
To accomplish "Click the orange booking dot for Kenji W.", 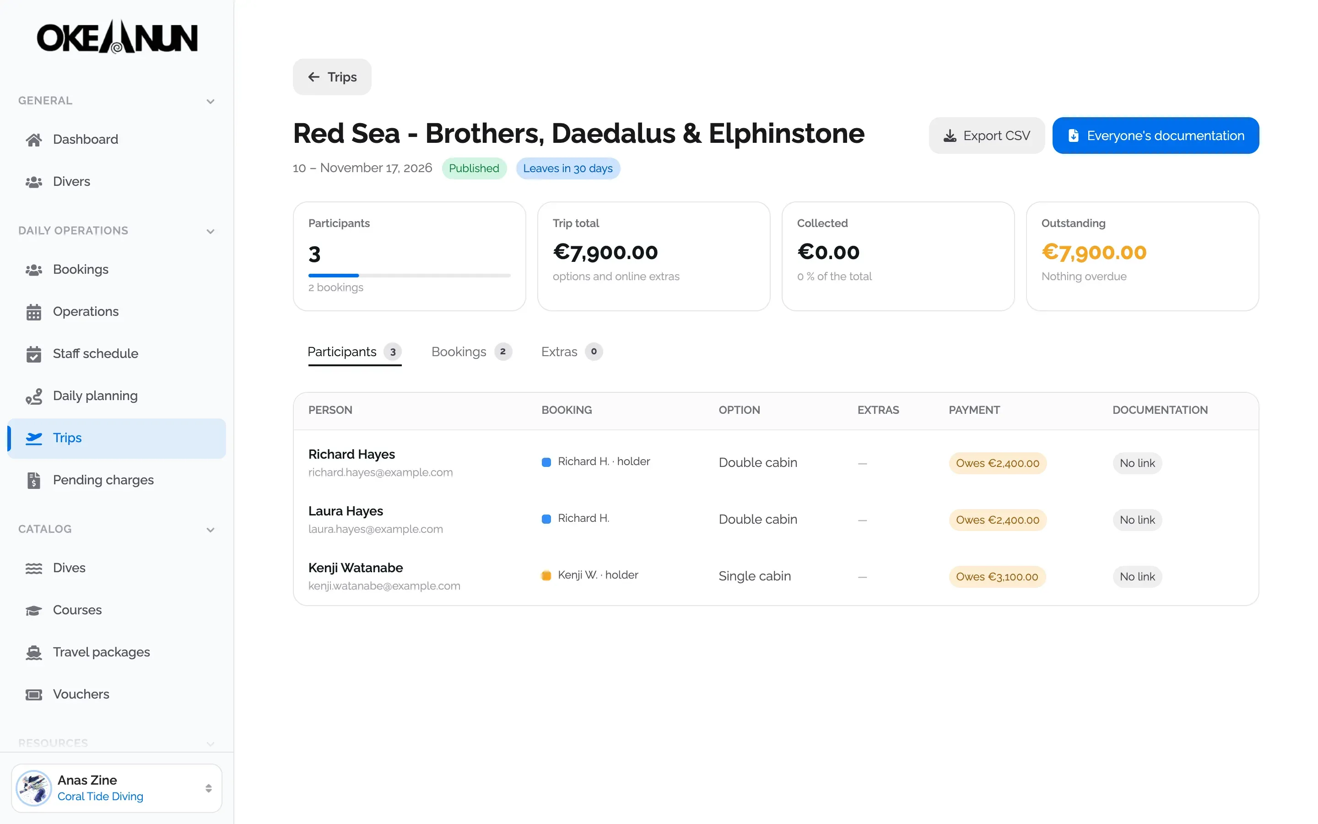I will (546, 575).
